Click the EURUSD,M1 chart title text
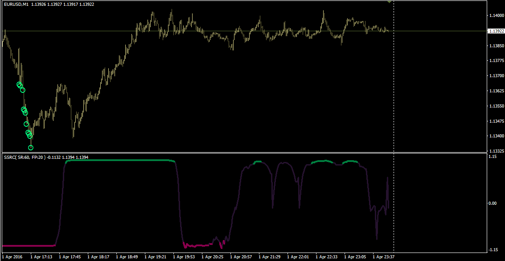The image size is (505, 261). 16,4
